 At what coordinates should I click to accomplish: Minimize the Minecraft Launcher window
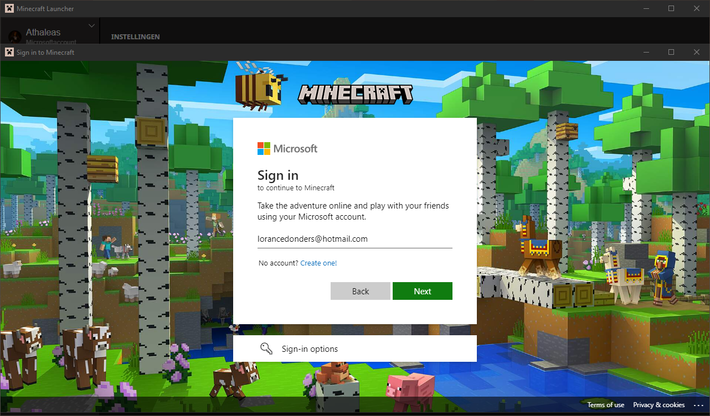[646, 8]
